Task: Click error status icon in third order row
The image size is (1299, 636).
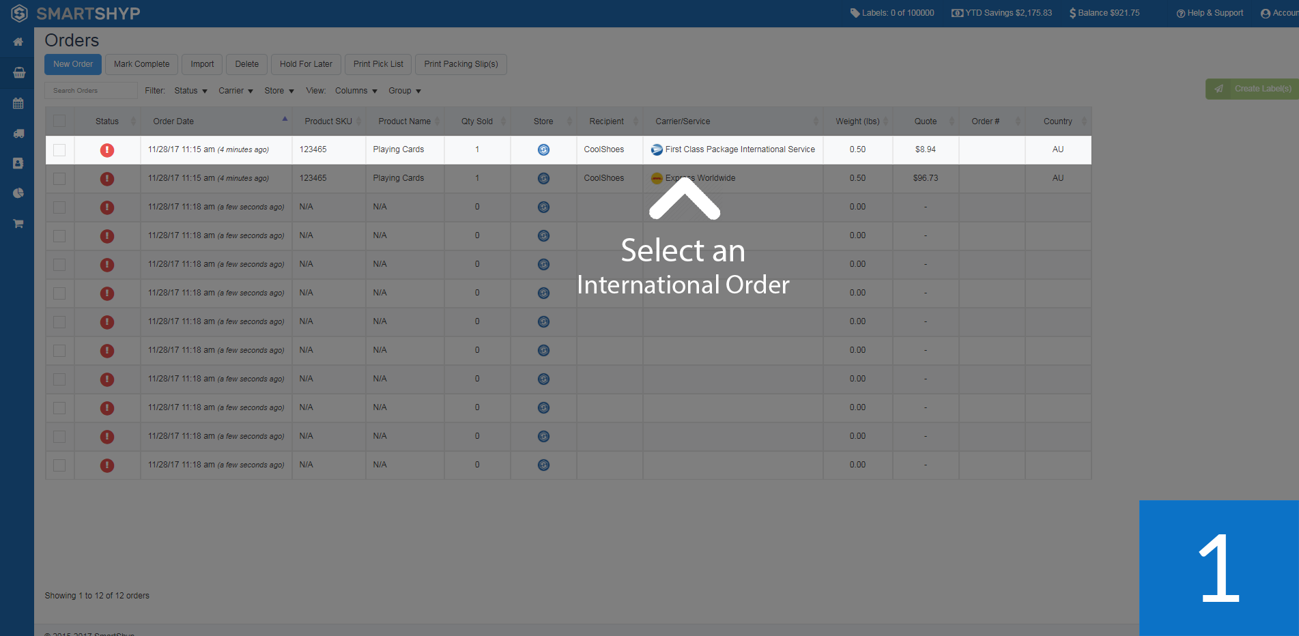Action: click(107, 207)
